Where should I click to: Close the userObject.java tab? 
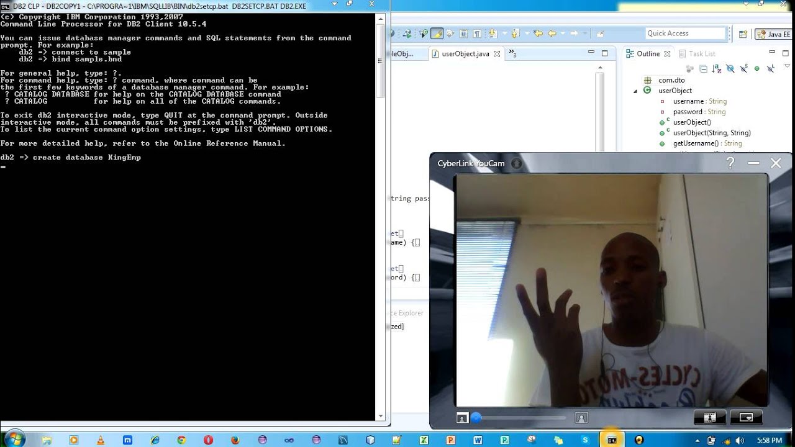(496, 54)
